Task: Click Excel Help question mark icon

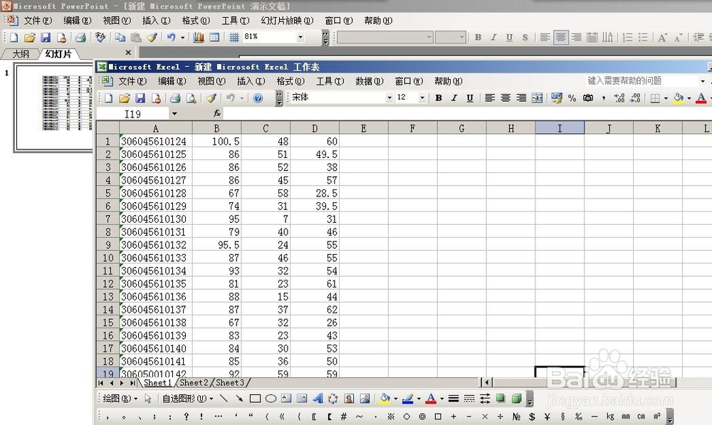Action: pyautogui.click(x=258, y=98)
